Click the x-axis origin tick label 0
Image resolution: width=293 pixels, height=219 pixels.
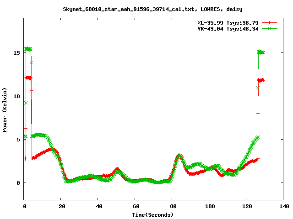coord(25,206)
